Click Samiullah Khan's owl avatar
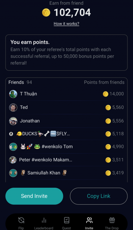This screenshot has width=133, height=230. 13,173
